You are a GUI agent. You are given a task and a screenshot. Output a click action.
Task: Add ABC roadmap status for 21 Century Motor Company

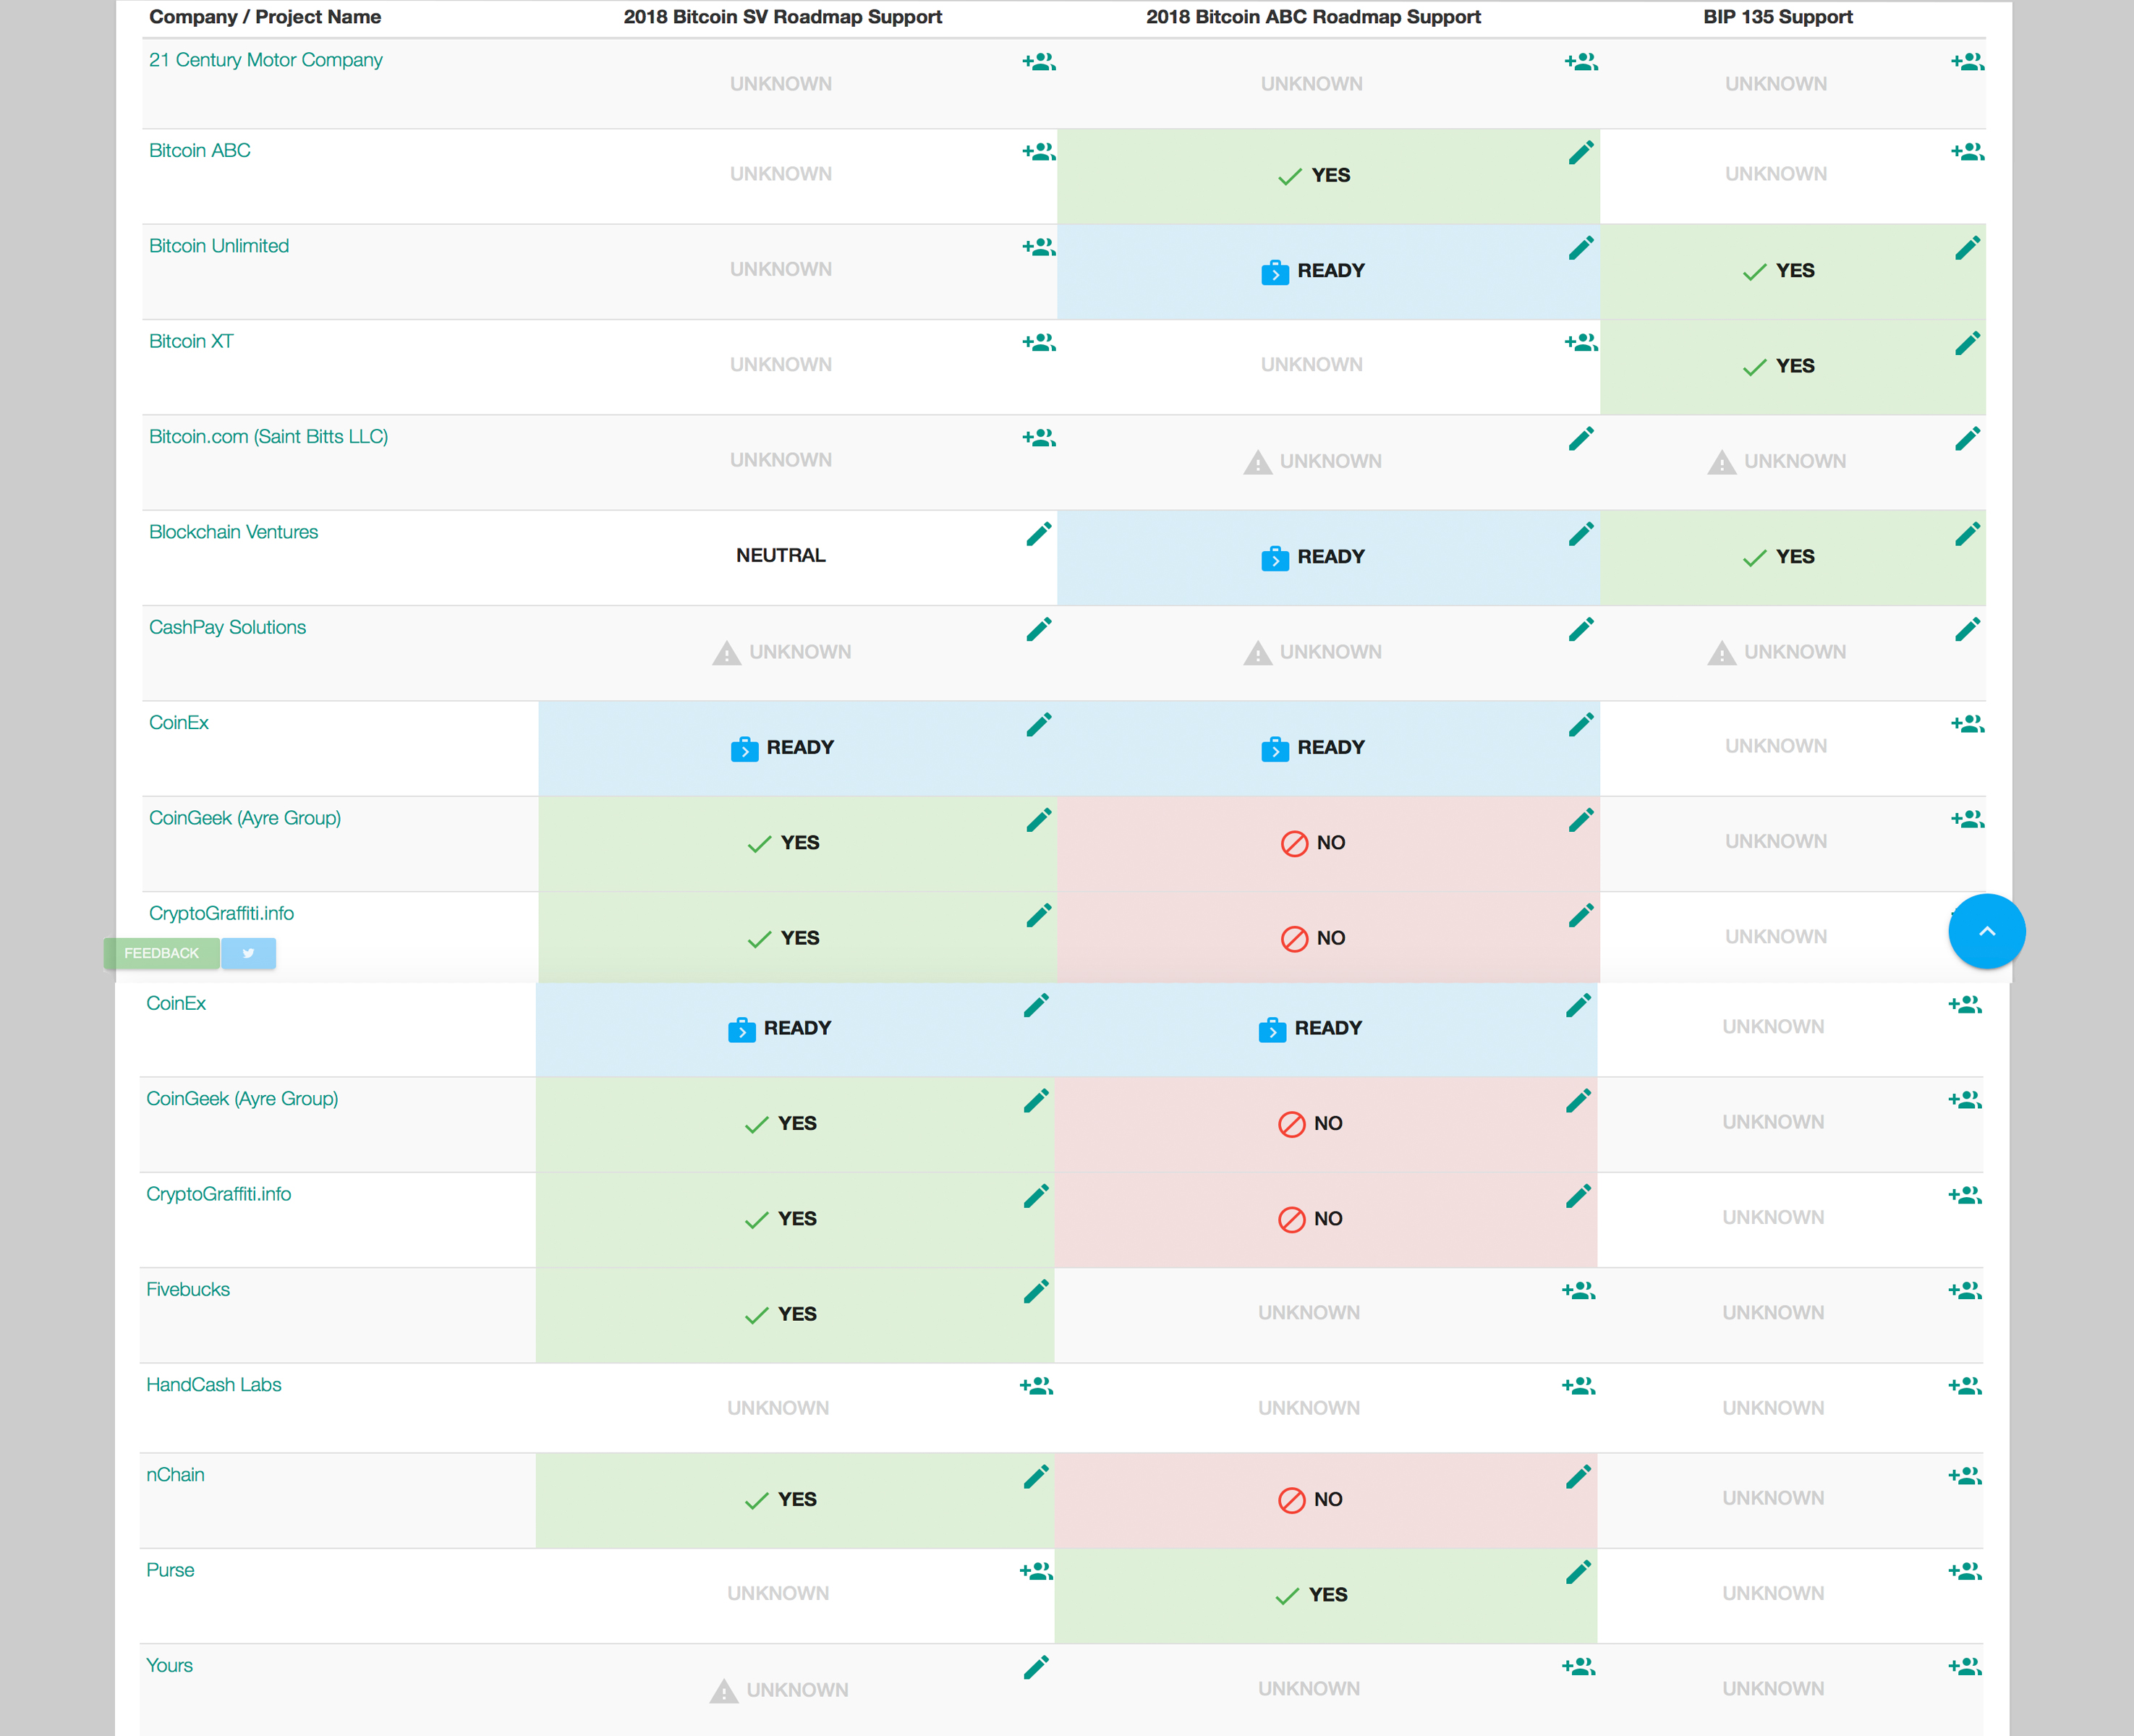point(1581,62)
